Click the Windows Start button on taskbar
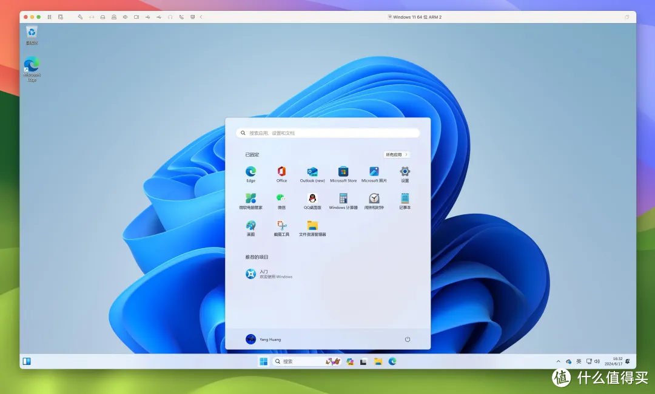Viewport: 655px width, 394px height. coord(264,361)
